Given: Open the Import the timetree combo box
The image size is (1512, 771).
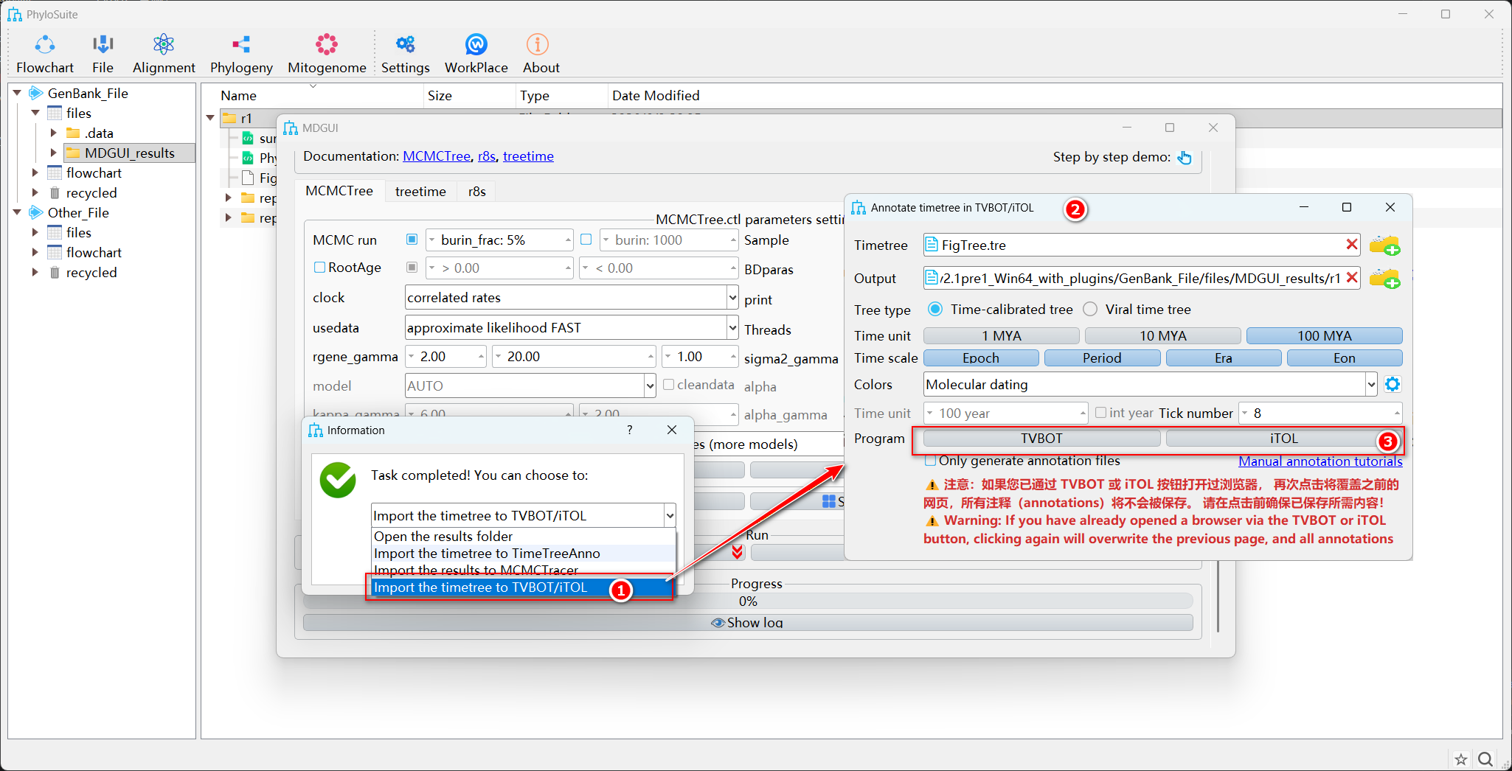Looking at the screenshot, I should click(x=523, y=515).
